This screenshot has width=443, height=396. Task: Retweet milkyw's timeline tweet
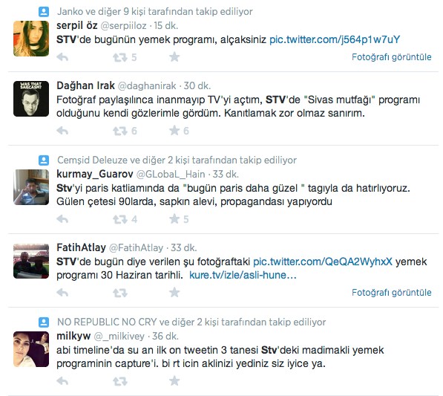120,381
